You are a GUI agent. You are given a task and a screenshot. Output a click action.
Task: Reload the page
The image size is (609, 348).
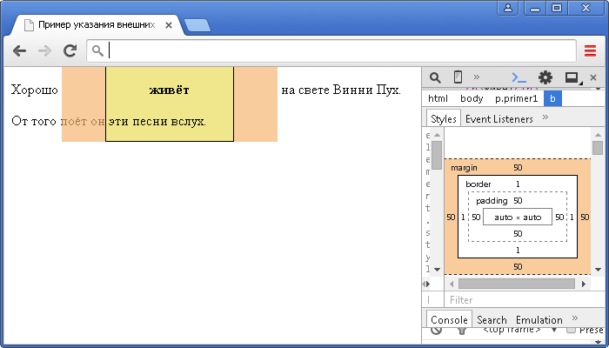[70, 50]
